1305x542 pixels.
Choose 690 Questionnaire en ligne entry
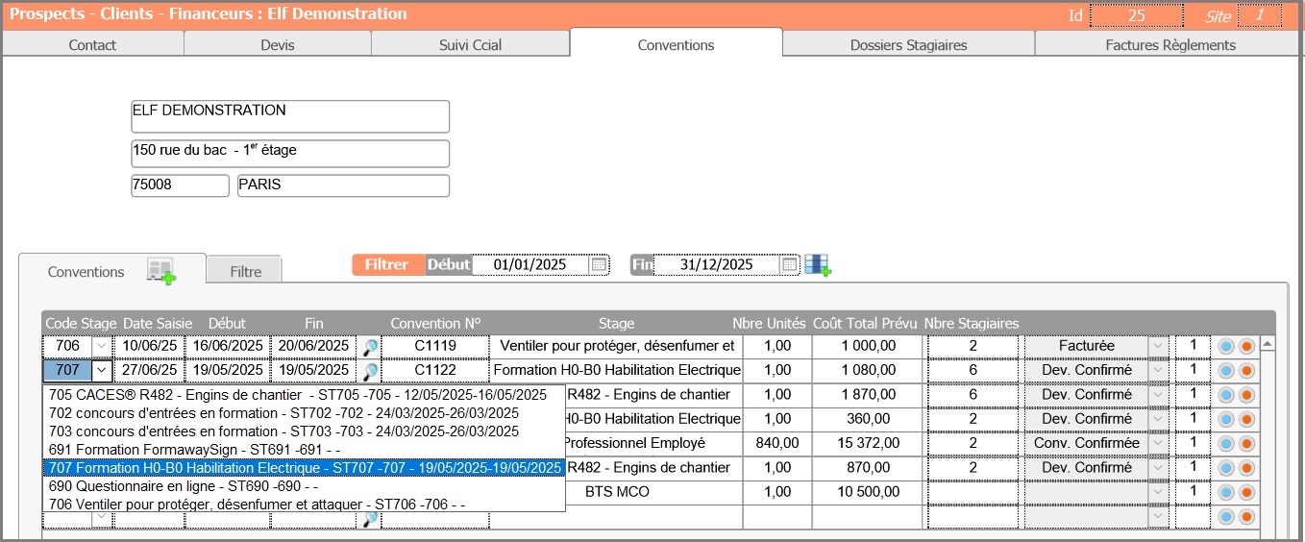tap(304, 485)
